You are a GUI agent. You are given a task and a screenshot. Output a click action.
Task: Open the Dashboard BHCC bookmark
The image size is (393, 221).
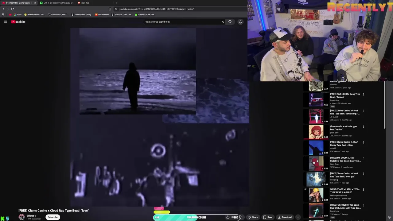[58, 15]
